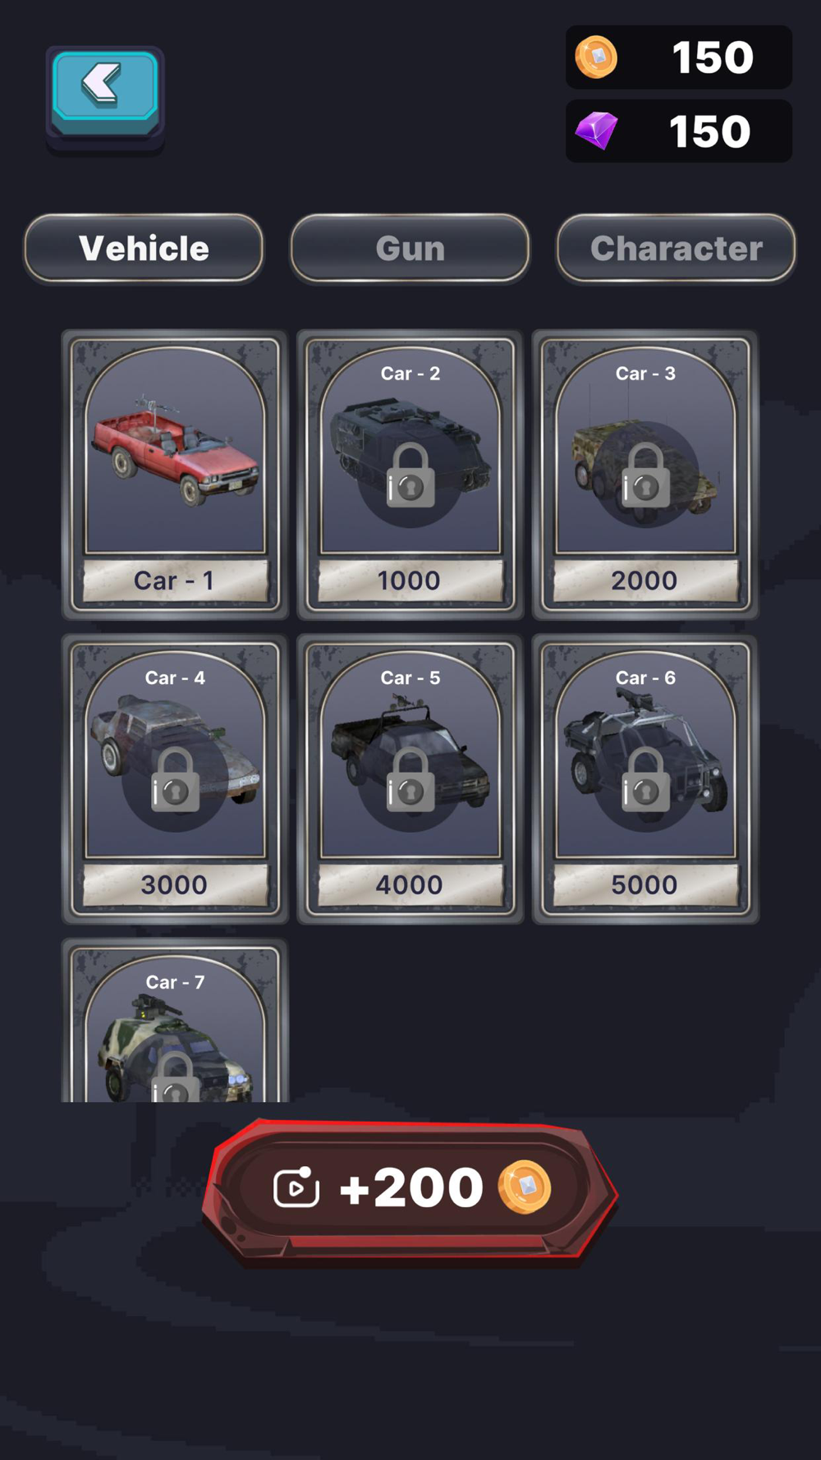This screenshot has height=1460, width=821.
Task: Buy Car - 4 via 3000 price label
Action: [175, 884]
